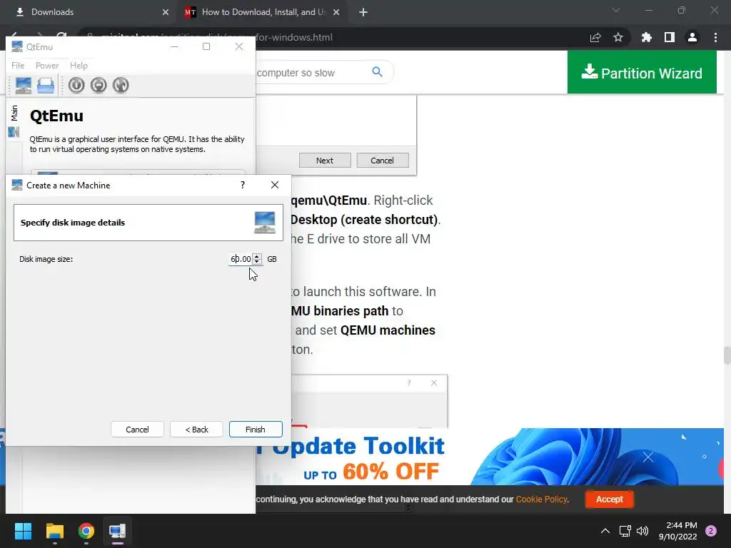The width and height of the screenshot is (731, 548).
Task: Click the green Partition Wizard download button
Action: 642,72
